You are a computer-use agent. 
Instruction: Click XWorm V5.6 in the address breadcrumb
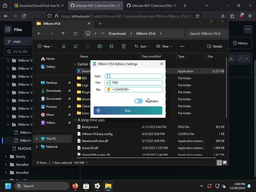click(x=146, y=33)
